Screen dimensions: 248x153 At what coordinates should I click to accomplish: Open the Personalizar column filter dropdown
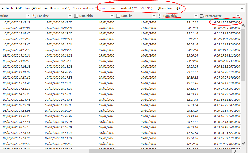click(238, 16)
